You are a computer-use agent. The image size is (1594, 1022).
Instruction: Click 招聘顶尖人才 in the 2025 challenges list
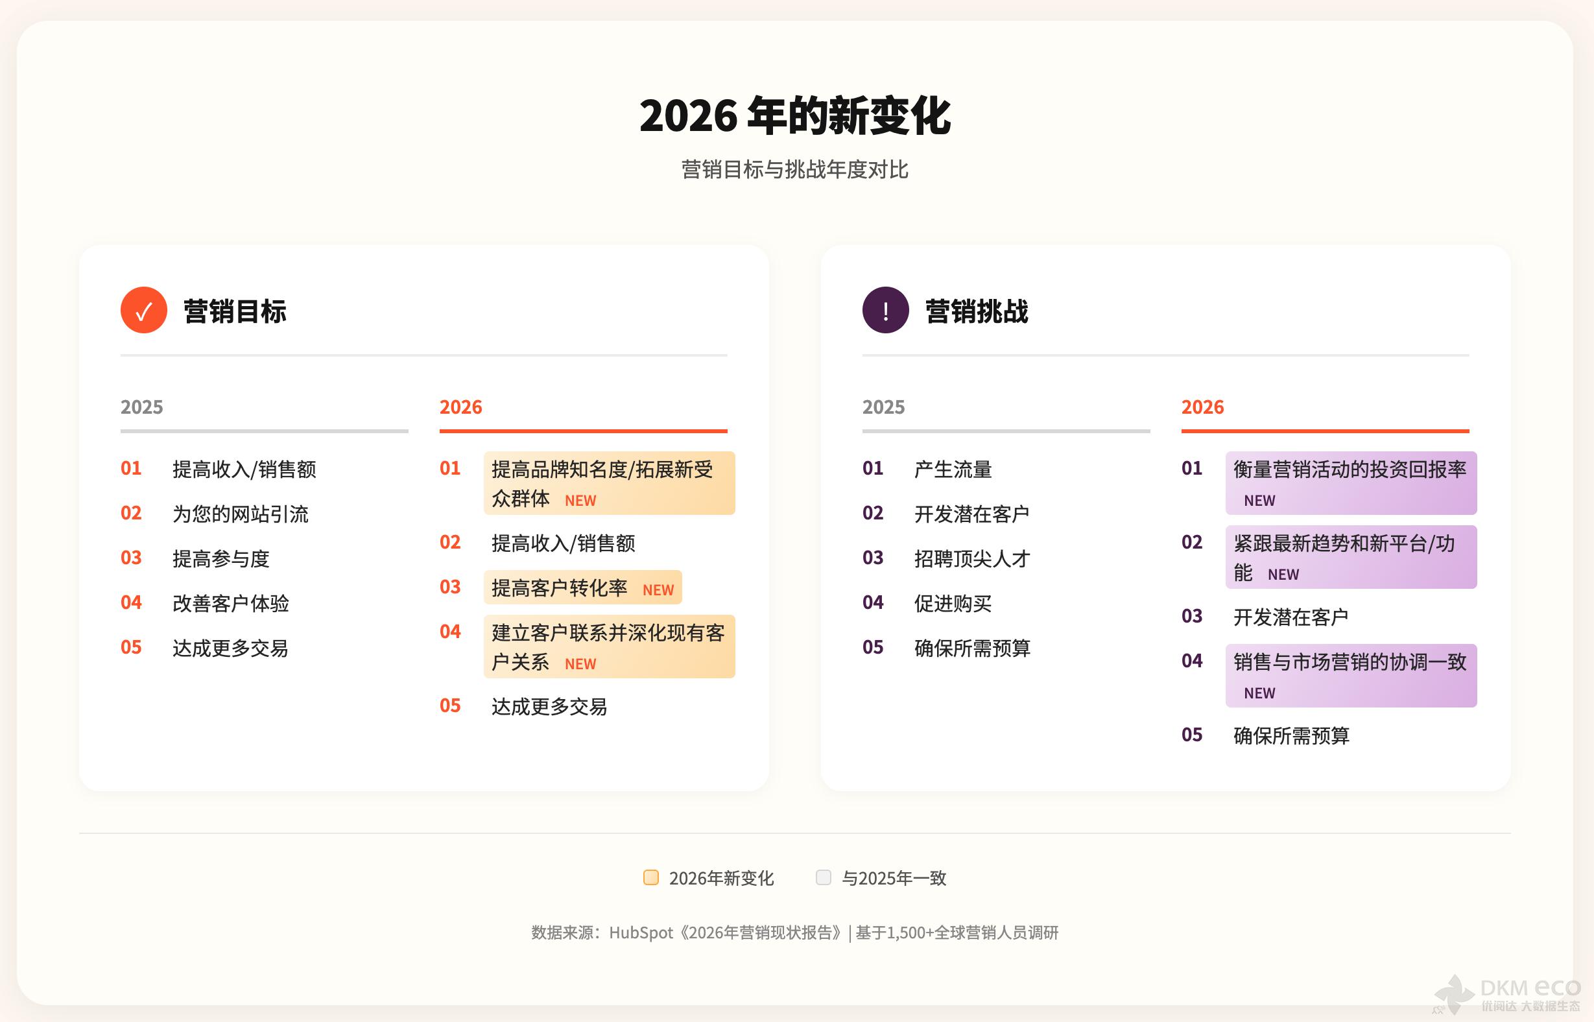pyautogui.click(x=971, y=559)
